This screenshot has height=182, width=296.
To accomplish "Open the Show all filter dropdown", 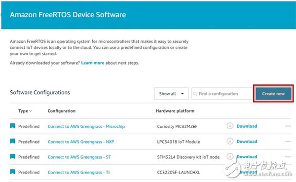I will pos(171,94).
